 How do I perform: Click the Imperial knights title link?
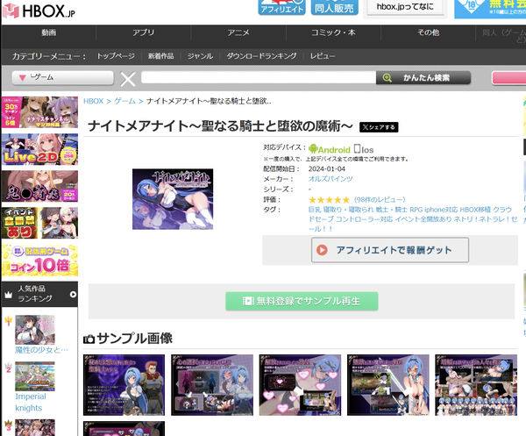click(31, 402)
